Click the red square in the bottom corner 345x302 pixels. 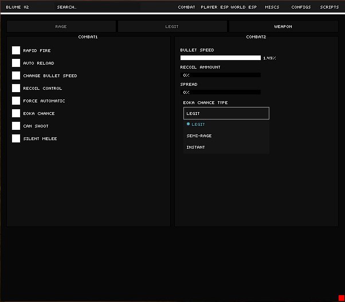(341, 297)
